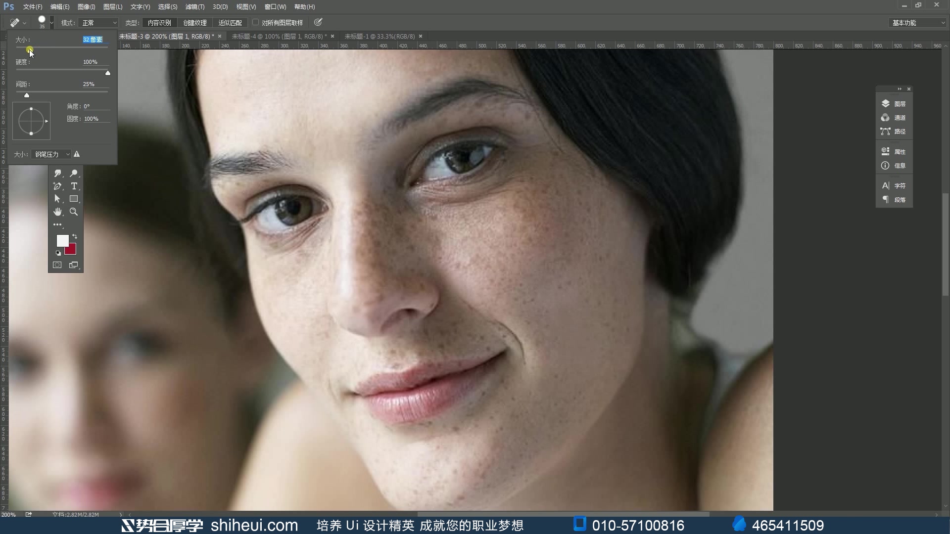Select the Zoom magnifier tool
Screen dimensions: 950x534
(x=74, y=212)
